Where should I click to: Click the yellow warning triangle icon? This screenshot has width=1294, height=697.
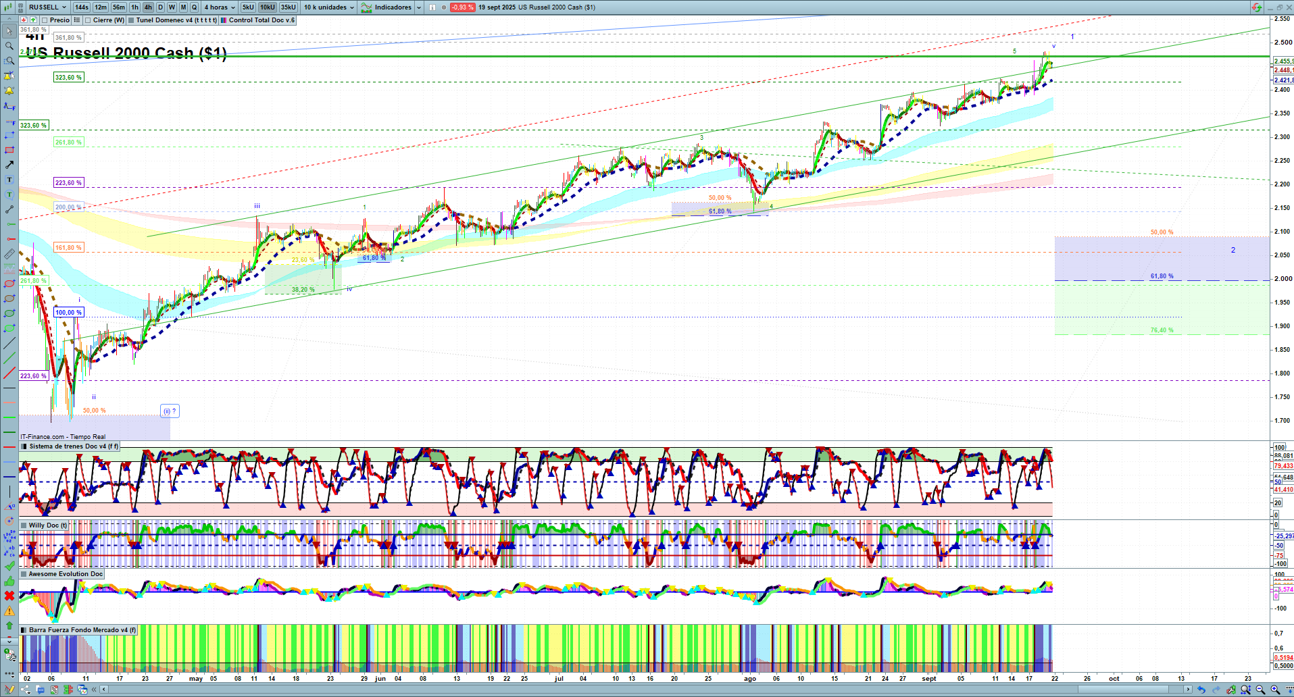[x=9, y=611]
